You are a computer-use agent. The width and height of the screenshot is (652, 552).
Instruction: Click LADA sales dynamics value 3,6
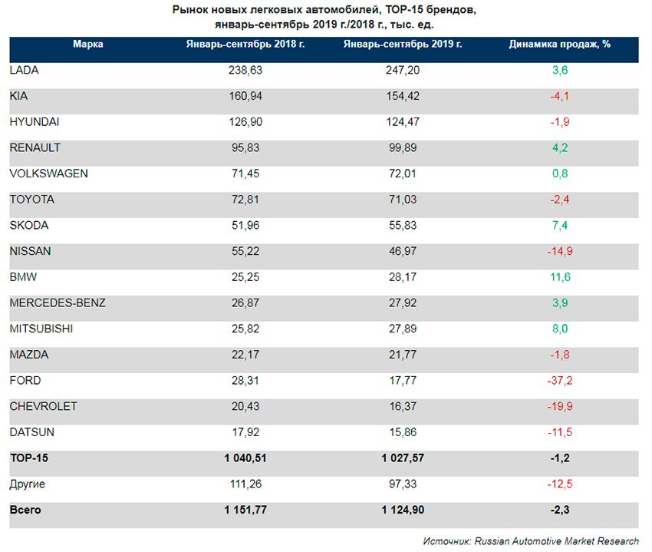click(560, 70)
